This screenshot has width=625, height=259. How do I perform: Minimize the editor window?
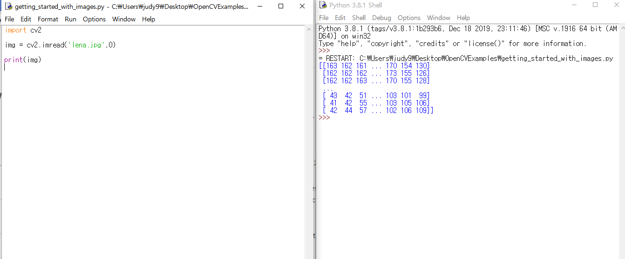click(x=260, y=7)
